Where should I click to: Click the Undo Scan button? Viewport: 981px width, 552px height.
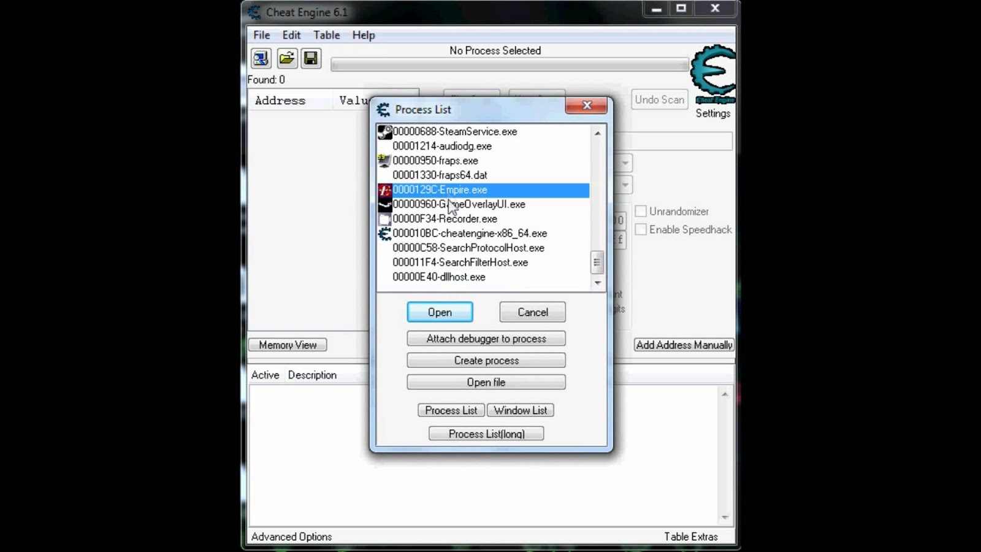pyautogui.click(x=660, y=99)
